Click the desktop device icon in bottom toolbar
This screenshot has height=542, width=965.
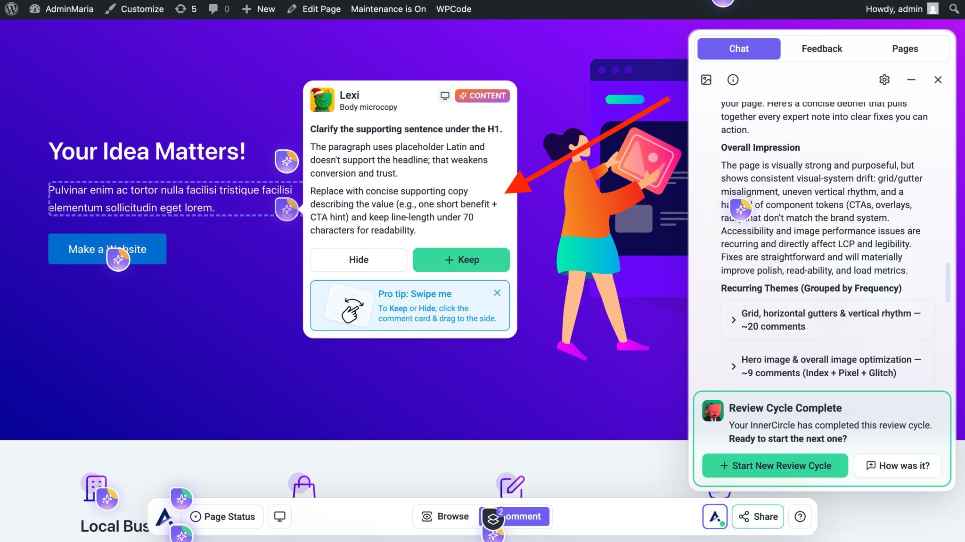click(279, 517)
